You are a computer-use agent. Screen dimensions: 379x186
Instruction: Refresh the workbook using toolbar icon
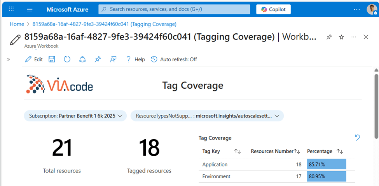[67, 59]
